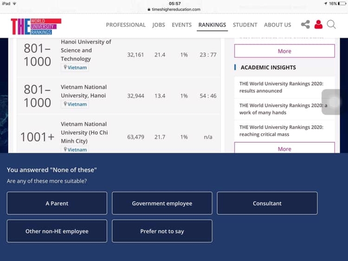Go to the Events section
This screenshot has height=261, width=348.
pyautogui.click(x=181, y=25)
